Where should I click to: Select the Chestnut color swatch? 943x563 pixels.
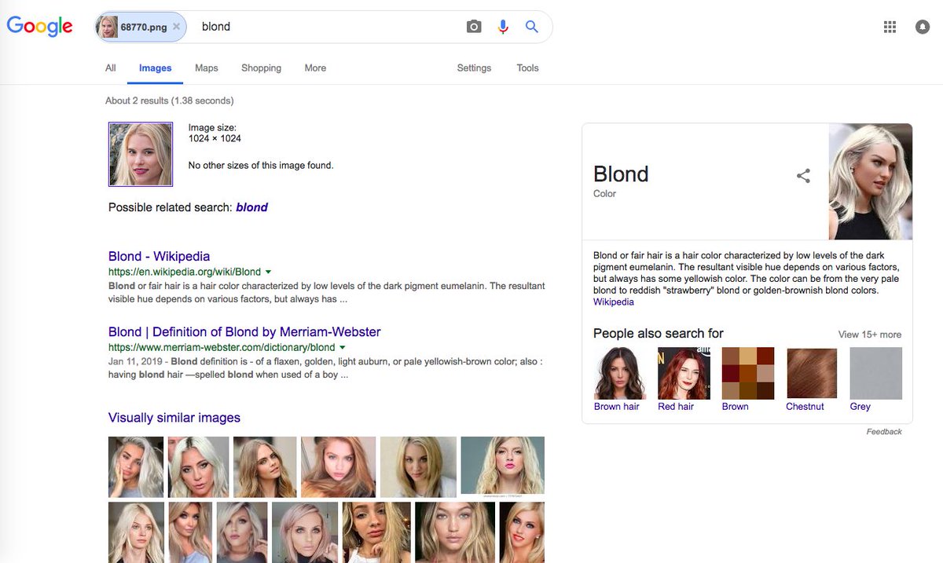(812, 374)
